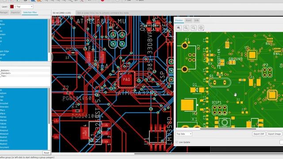Open the Layer dropdown showing 1 Top
Image resolution: width=283 pixels, height=159 pixels.
pos(21,7)
